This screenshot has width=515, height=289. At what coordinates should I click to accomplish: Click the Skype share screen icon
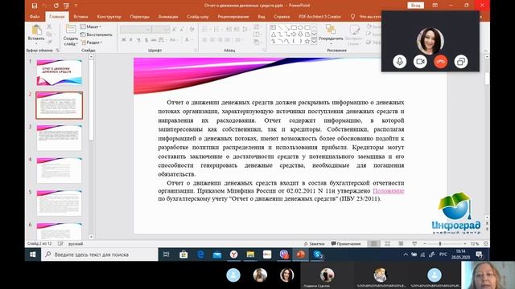click(461, 62)
